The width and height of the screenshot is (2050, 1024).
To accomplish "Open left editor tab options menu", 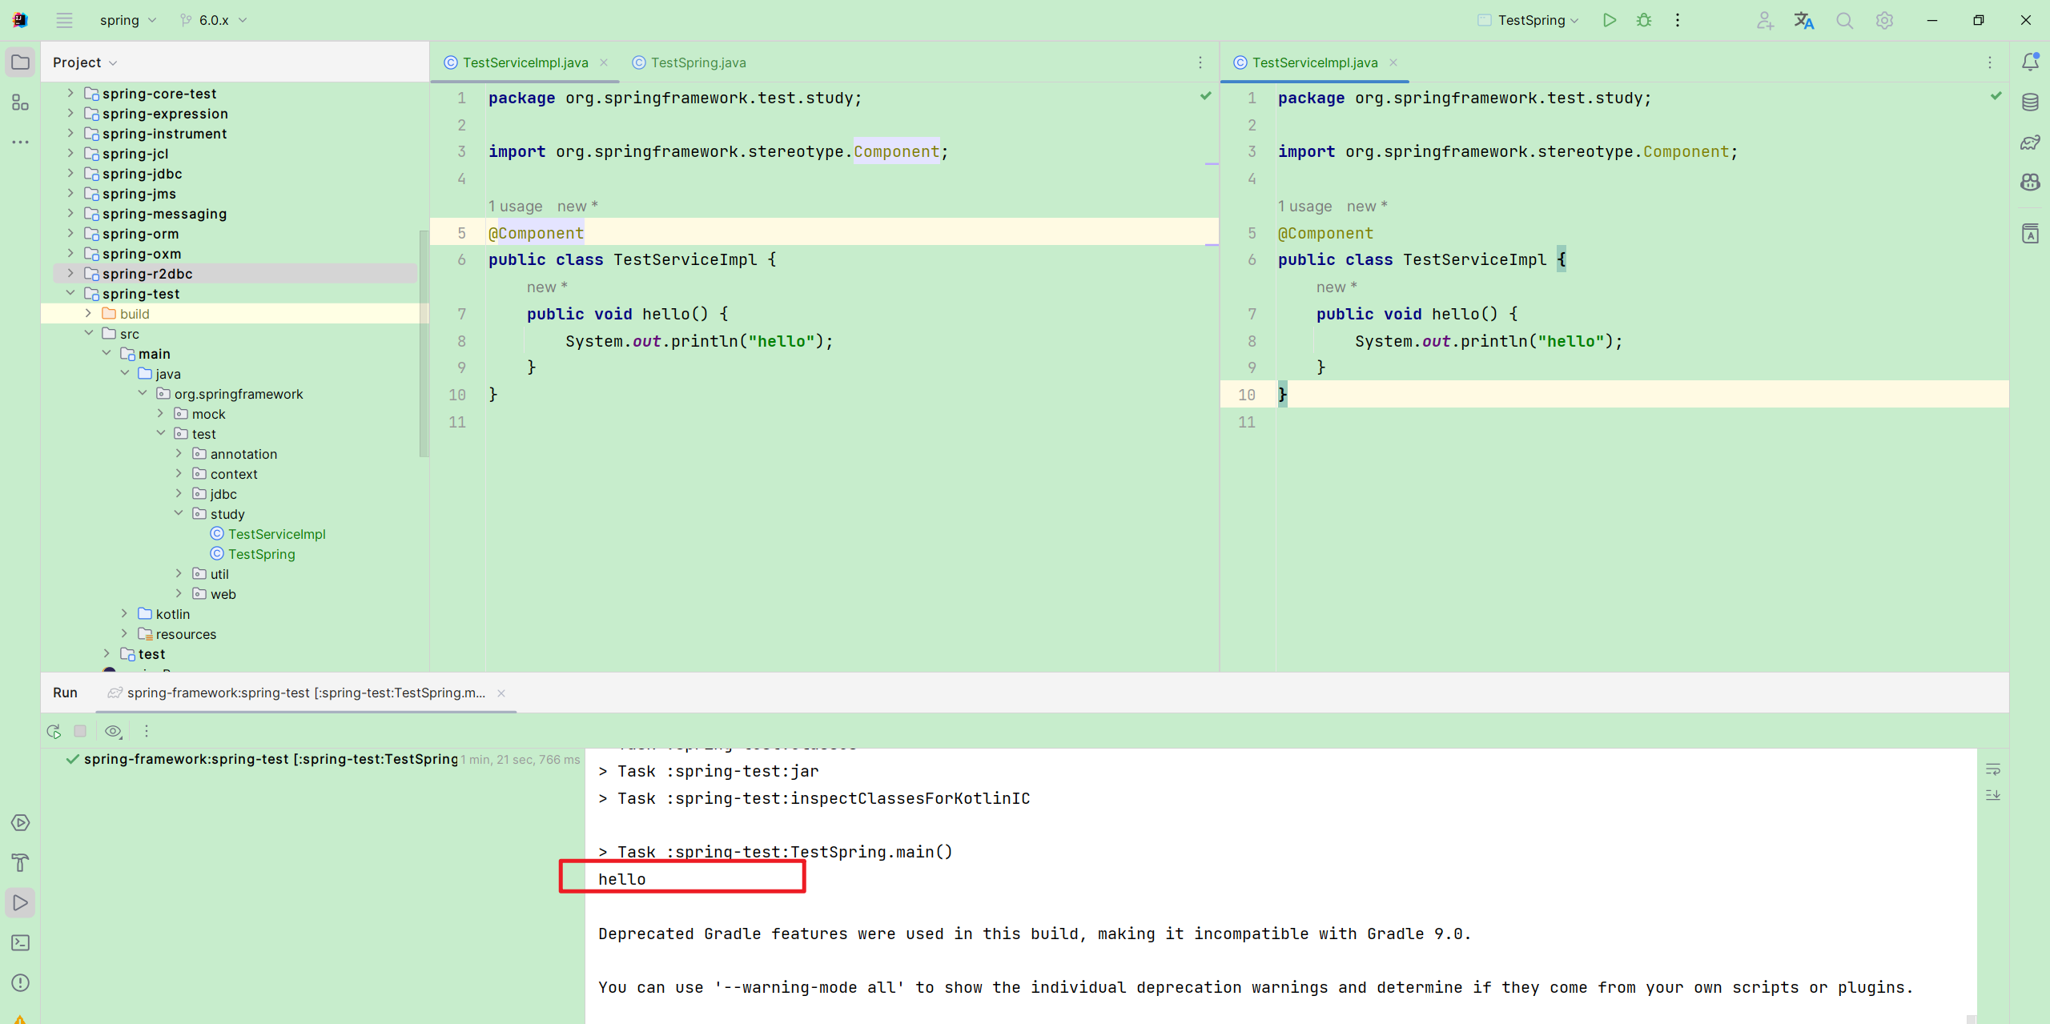I will 1200,62.
